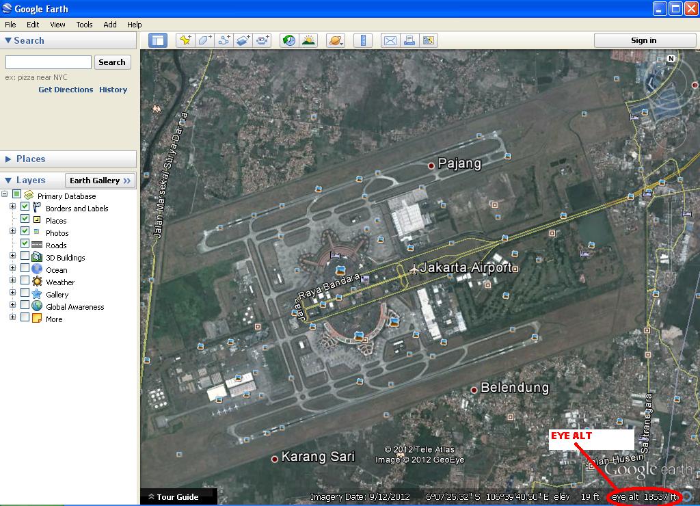Enable the Weather layer checkbox
700x506 pixels.
[x=25, y=280]
